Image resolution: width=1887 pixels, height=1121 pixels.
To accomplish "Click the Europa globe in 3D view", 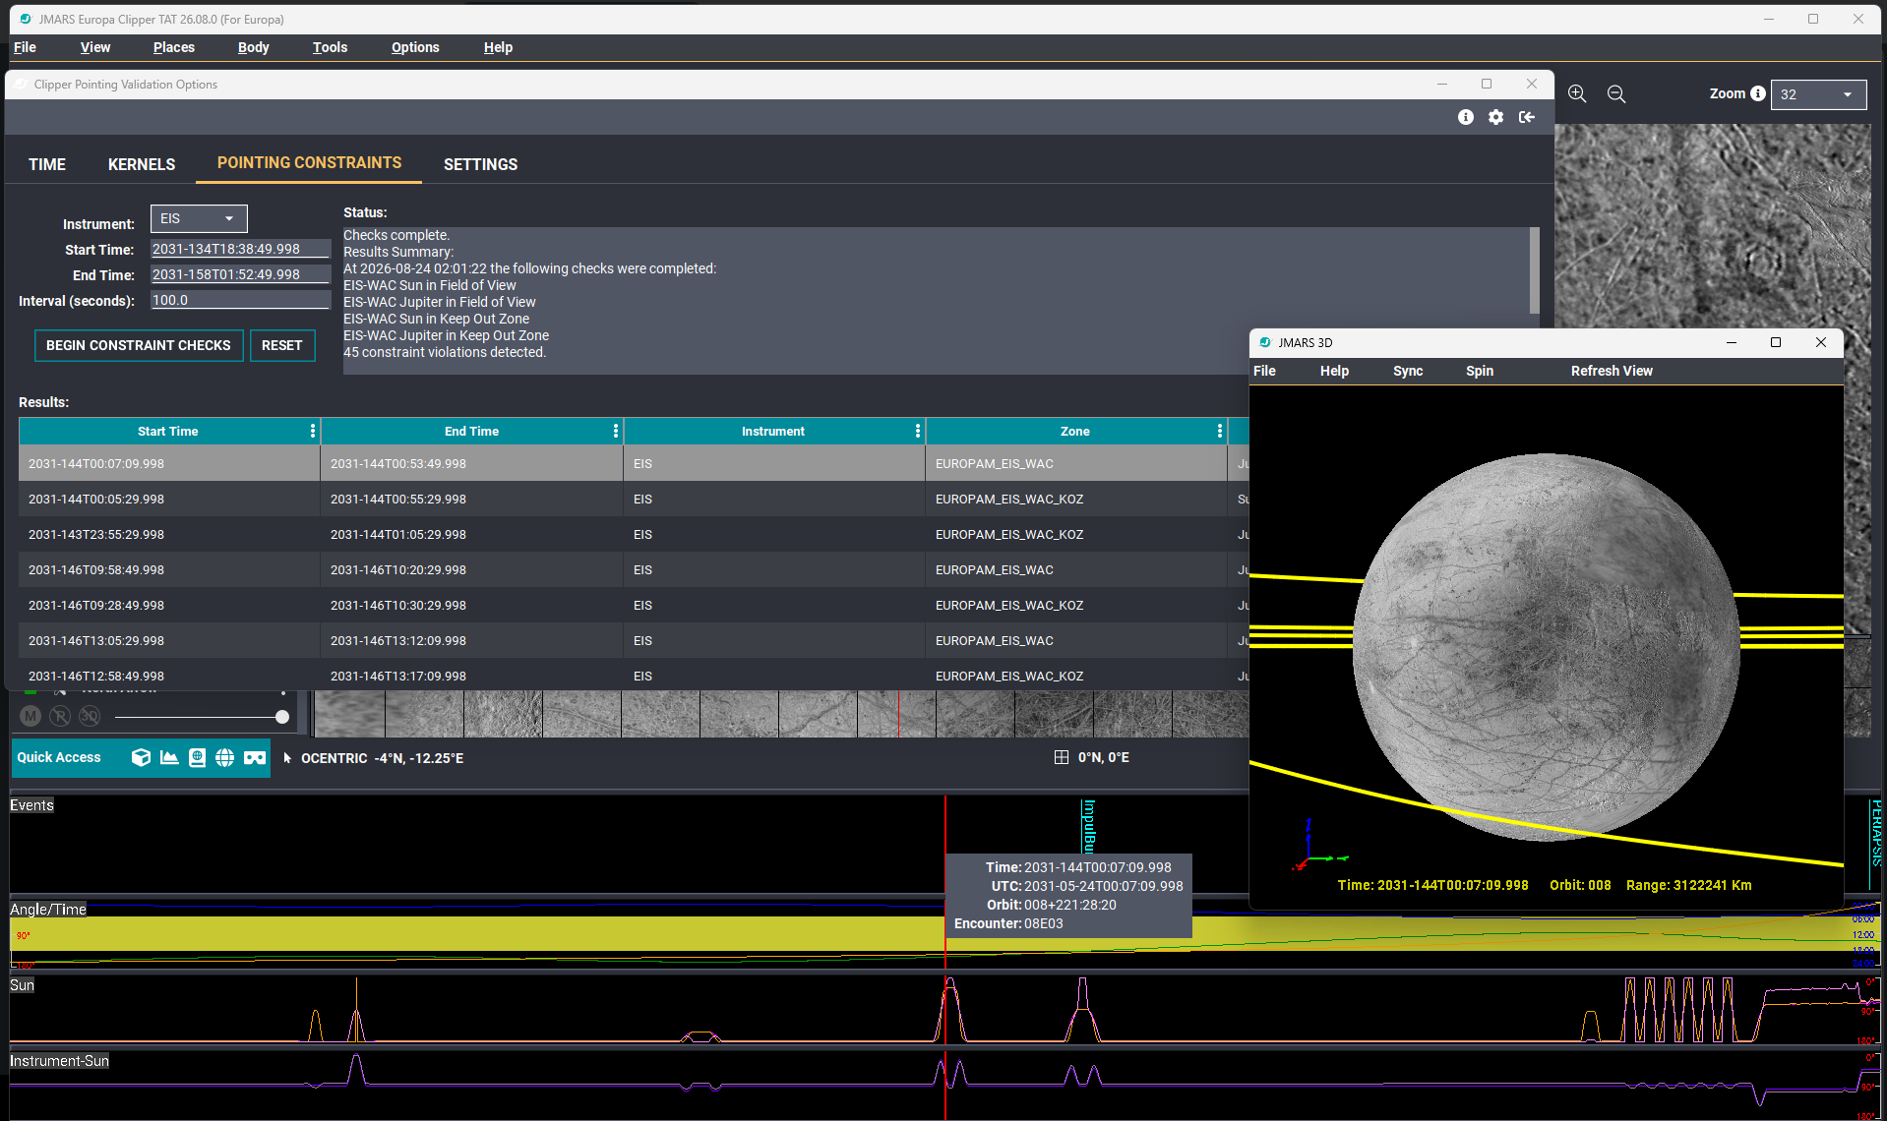I will 1546,647.
